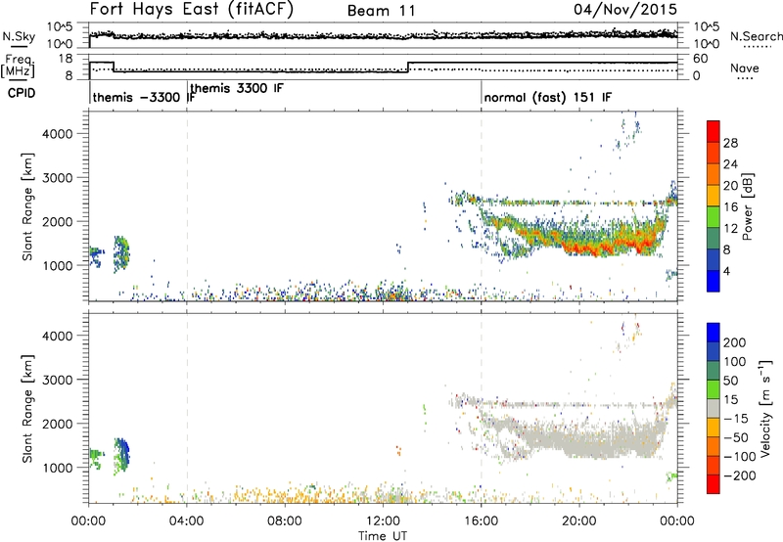
Task: Click the '16:00' time axis tick label
Action: [481, 521]
